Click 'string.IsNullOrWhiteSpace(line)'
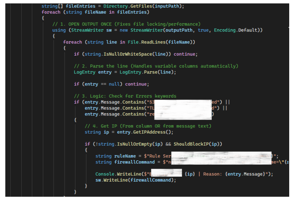The image size is (293, 199). pyautogui.click(x=126, y=54)
